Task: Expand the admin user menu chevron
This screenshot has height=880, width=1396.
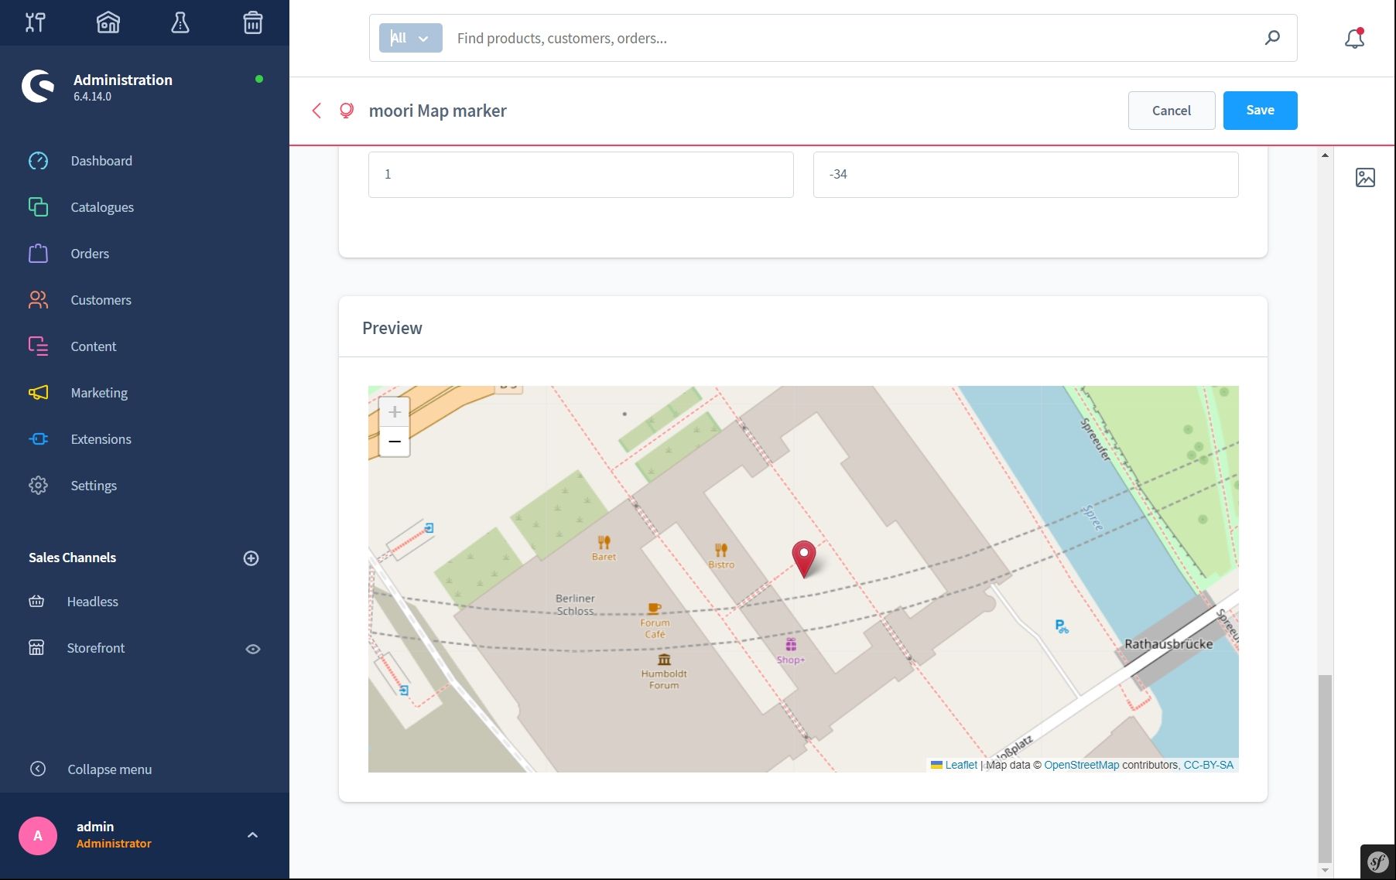Action: [x=252, y=835]
